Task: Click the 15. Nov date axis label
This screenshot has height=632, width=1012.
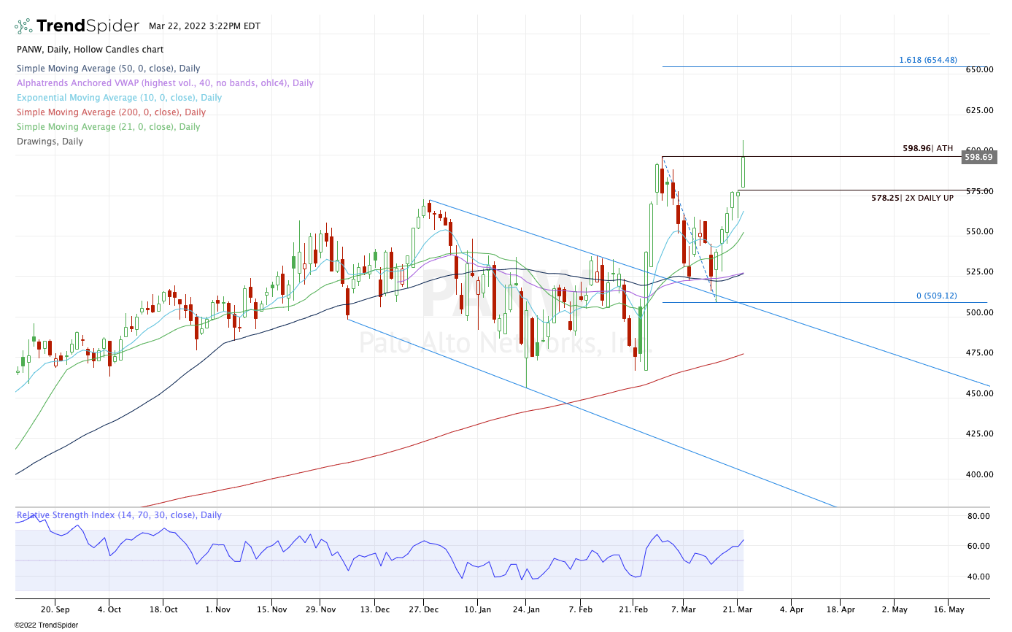Action: pyautogui.click(x=271, y=609)
